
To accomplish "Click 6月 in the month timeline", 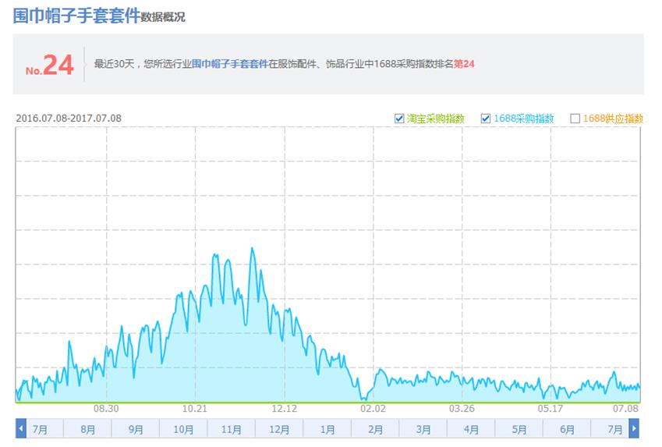I will (x=567, y=429).
